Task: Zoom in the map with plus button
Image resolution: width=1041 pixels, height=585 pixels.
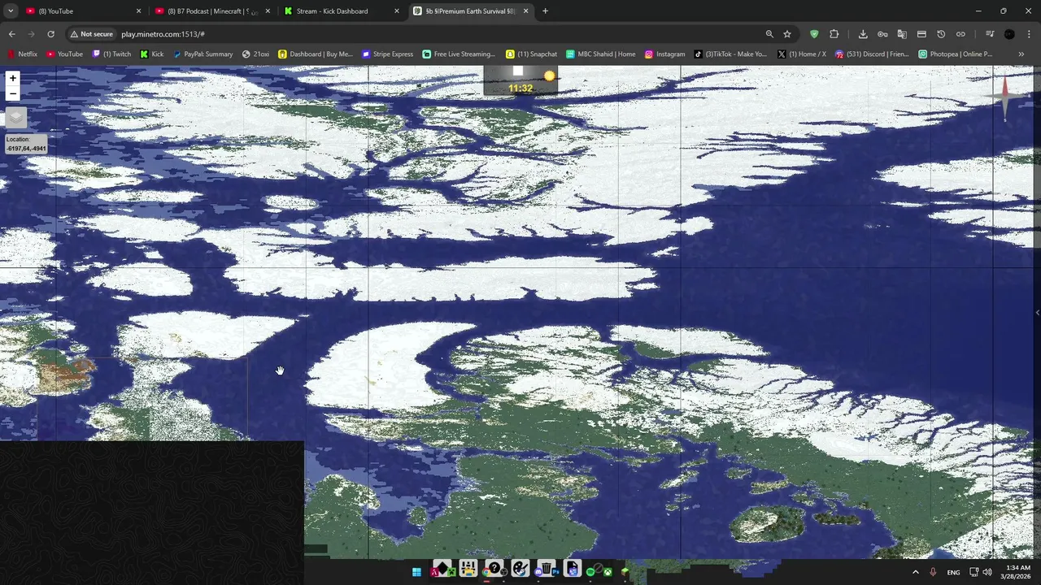Action: click(x=12, y=79)
